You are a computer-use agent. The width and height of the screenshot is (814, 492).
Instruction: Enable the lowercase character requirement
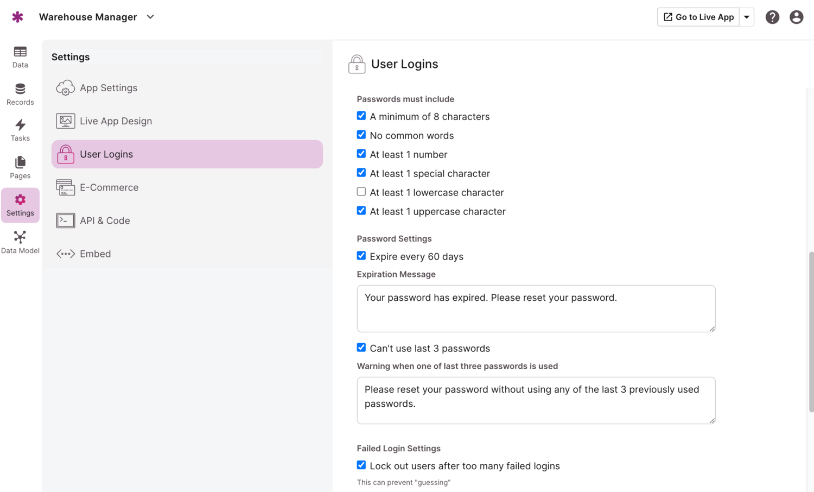361,192
